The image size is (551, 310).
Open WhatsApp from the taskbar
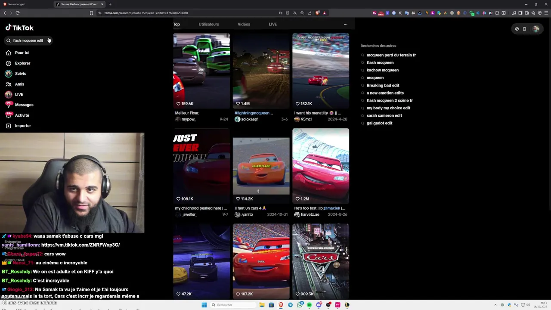pos(300,305)
